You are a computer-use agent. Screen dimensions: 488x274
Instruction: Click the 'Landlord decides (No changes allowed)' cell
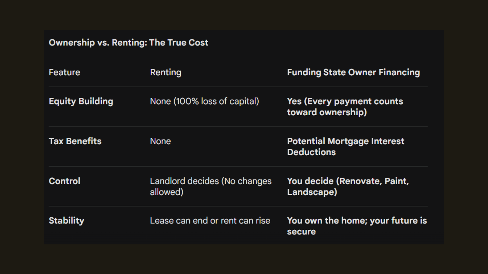[210, 186]
